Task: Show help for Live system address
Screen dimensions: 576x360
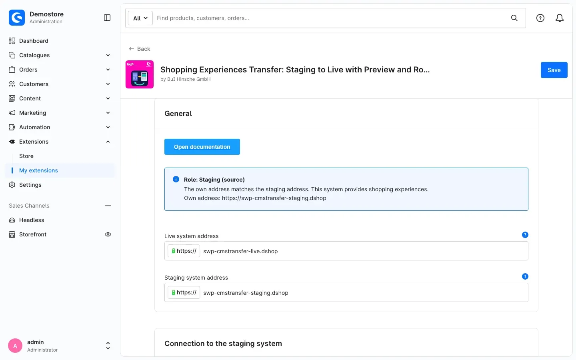Action: click(525, 235)
